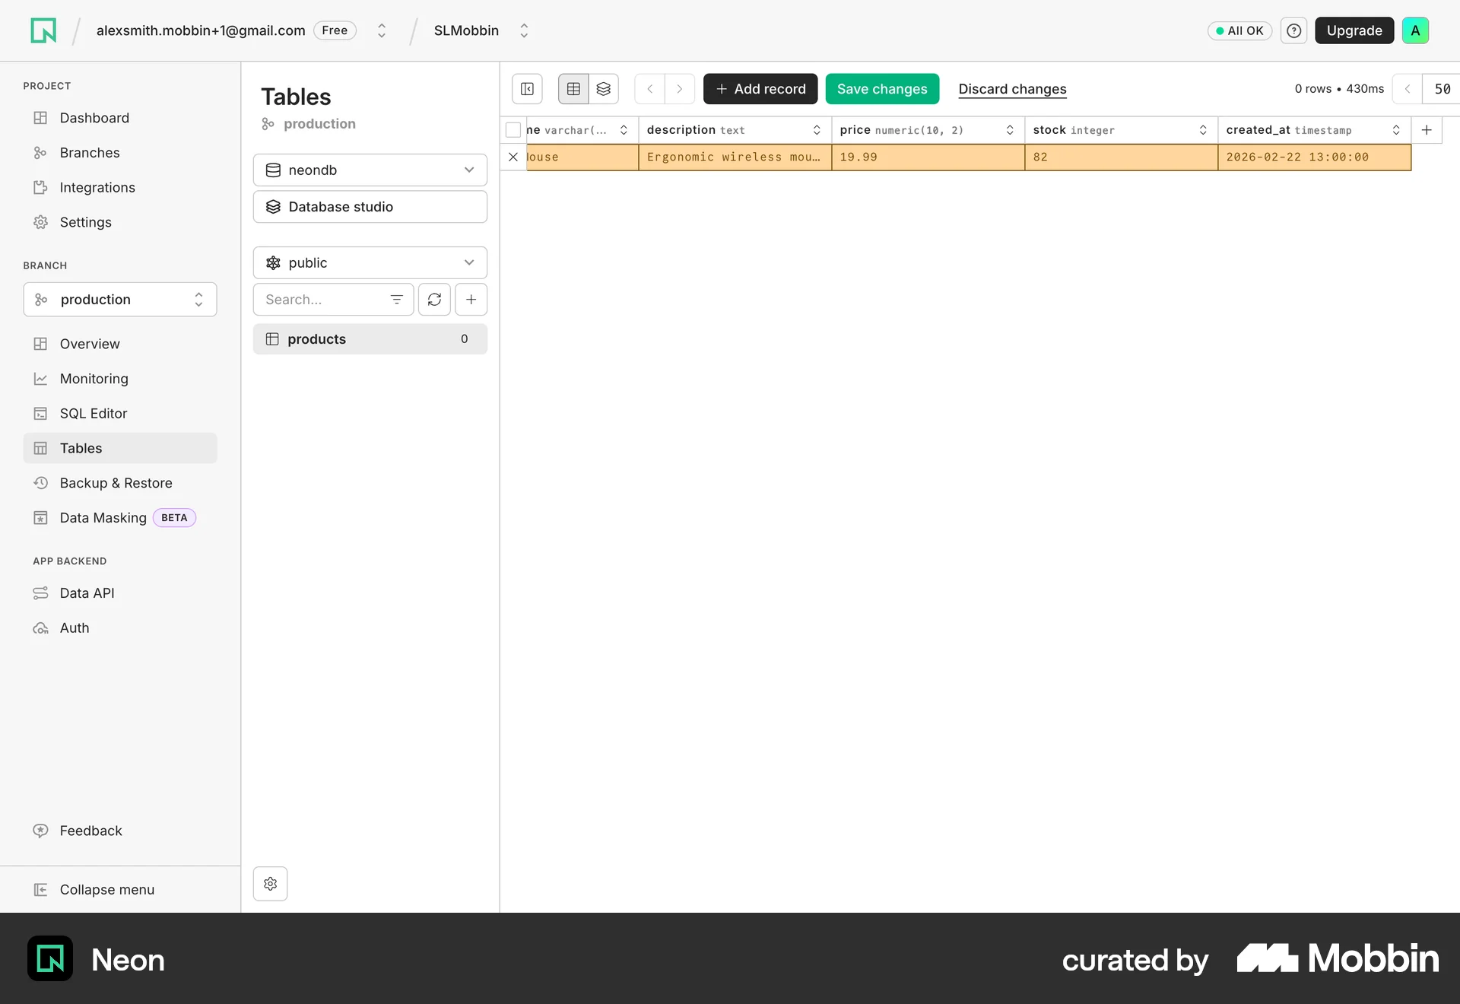This screenshot has height=1004, width=1460.
Task: Go to previous navigation arrow in the toolbar
Action: (x=649, y=89)
